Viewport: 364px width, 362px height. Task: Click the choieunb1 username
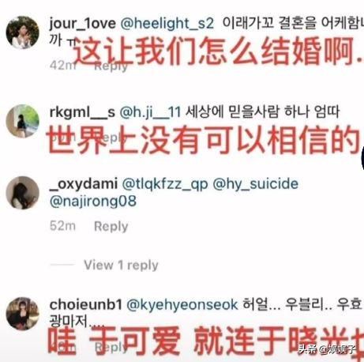click(x=86, y=305)
